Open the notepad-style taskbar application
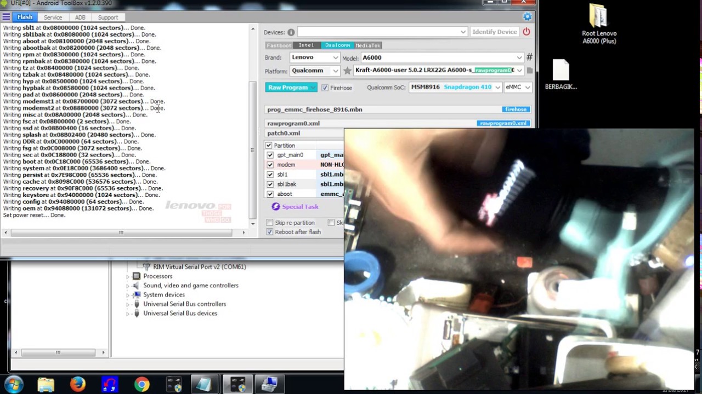The height and width of the screenshot is (394, 702). (205, 385)
